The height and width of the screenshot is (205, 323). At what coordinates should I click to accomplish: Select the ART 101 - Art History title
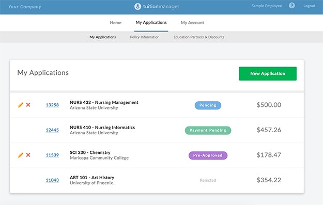[x=92, y=178]
